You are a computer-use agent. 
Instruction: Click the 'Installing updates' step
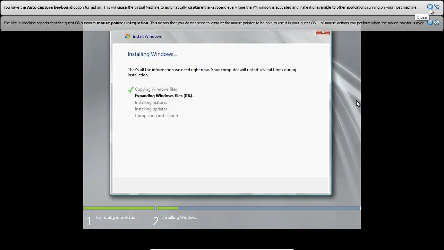point(151,109)
